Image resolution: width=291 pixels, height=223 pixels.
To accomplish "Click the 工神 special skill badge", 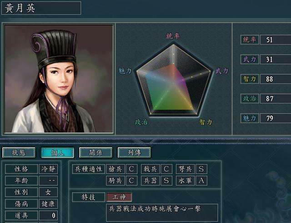I will click(x=119, y=197).
